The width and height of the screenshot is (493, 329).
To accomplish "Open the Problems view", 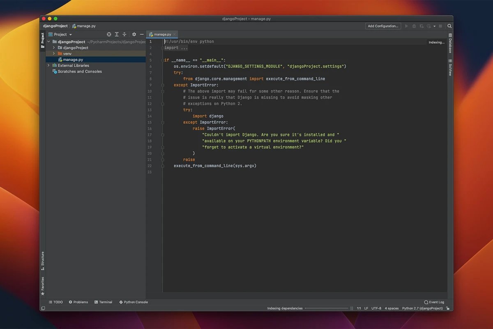I will pyautogui.click(x=78, y=302).
